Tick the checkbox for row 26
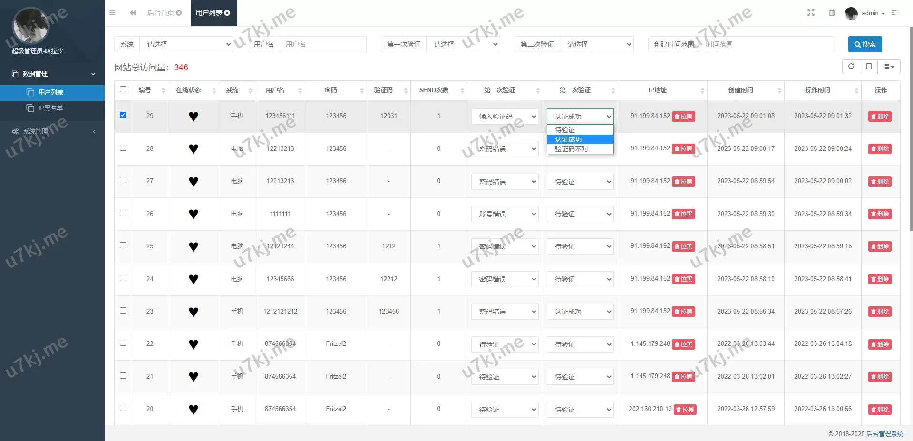 pyautogui.click(x=123, y=213)
